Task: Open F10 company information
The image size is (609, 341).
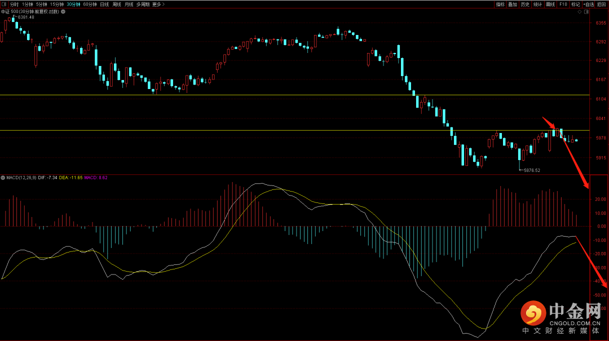Action: coord(563,4)
